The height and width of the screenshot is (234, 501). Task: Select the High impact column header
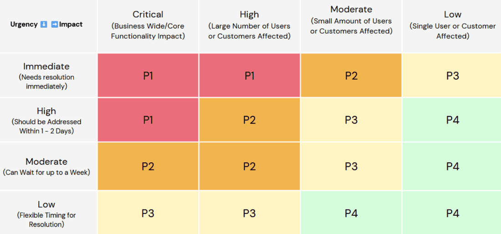click(249, 25)
